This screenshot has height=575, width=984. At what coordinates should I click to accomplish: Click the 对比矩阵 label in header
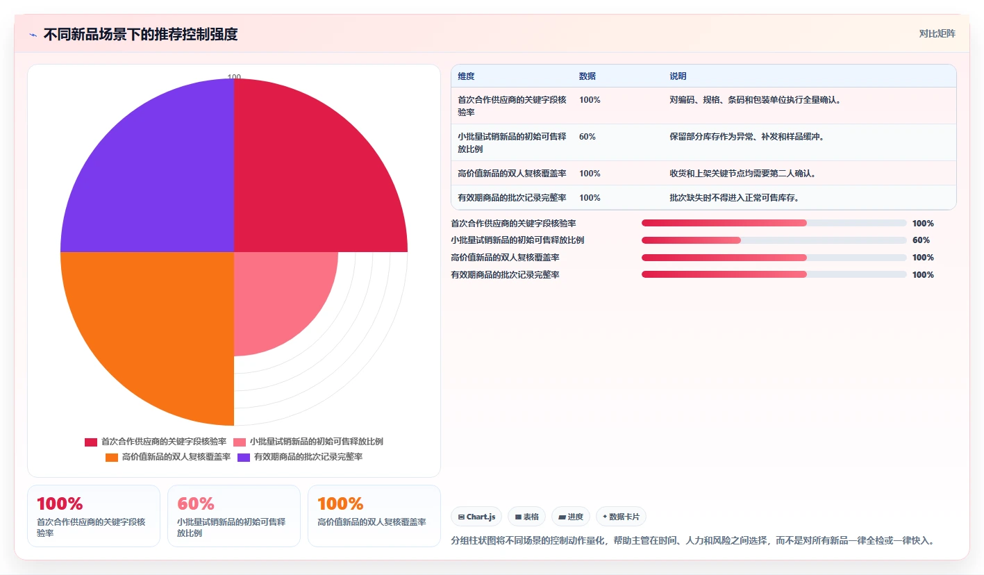click(937, 33)
